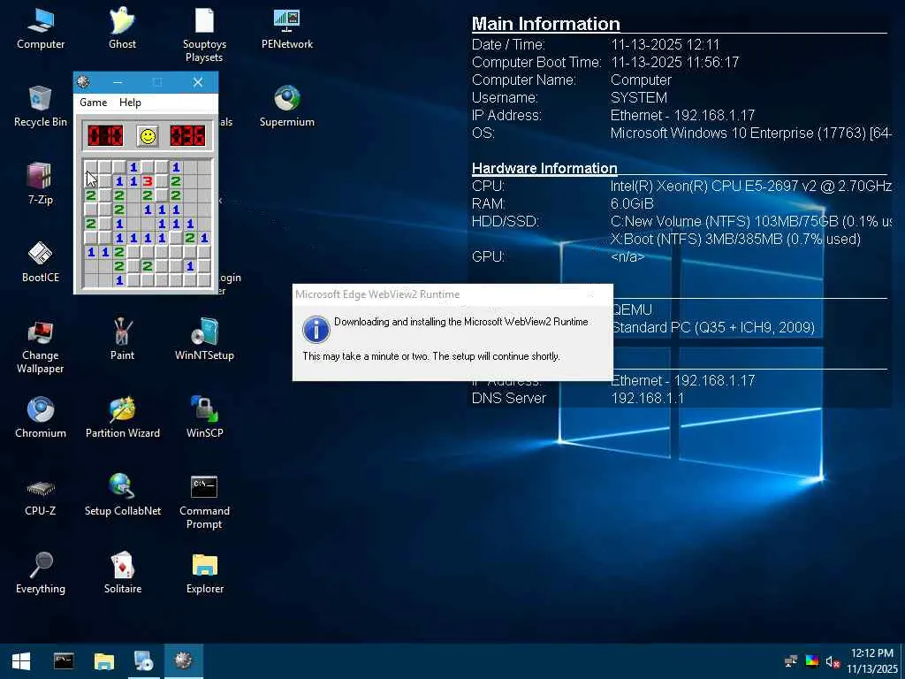The image size is (905, 679).
Task: Open CPU-Z desktop icon
Action: (41, 495)
